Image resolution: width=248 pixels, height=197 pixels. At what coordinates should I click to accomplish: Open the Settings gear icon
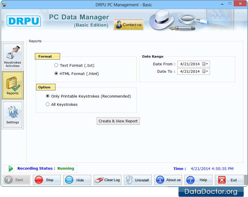point(13,115)
